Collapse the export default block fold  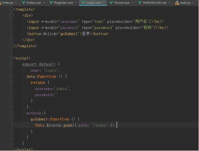12,64
